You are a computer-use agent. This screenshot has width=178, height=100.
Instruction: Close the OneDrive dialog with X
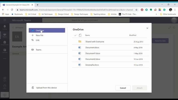(147, 28)
